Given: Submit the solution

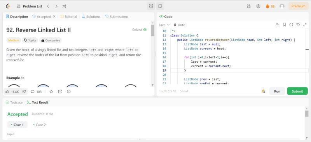Looking at the screenshot, I should click(x=297, y=91).
